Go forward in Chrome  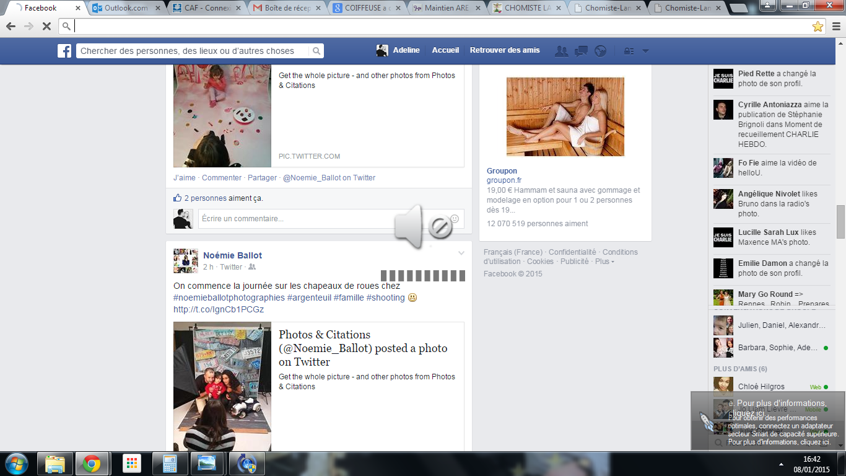tap(28, 26)
